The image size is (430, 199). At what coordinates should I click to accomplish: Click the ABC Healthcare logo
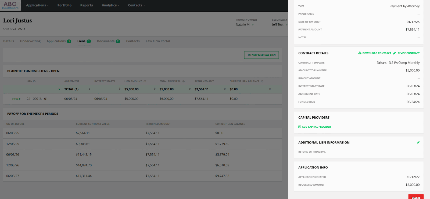tap(10, 5)
